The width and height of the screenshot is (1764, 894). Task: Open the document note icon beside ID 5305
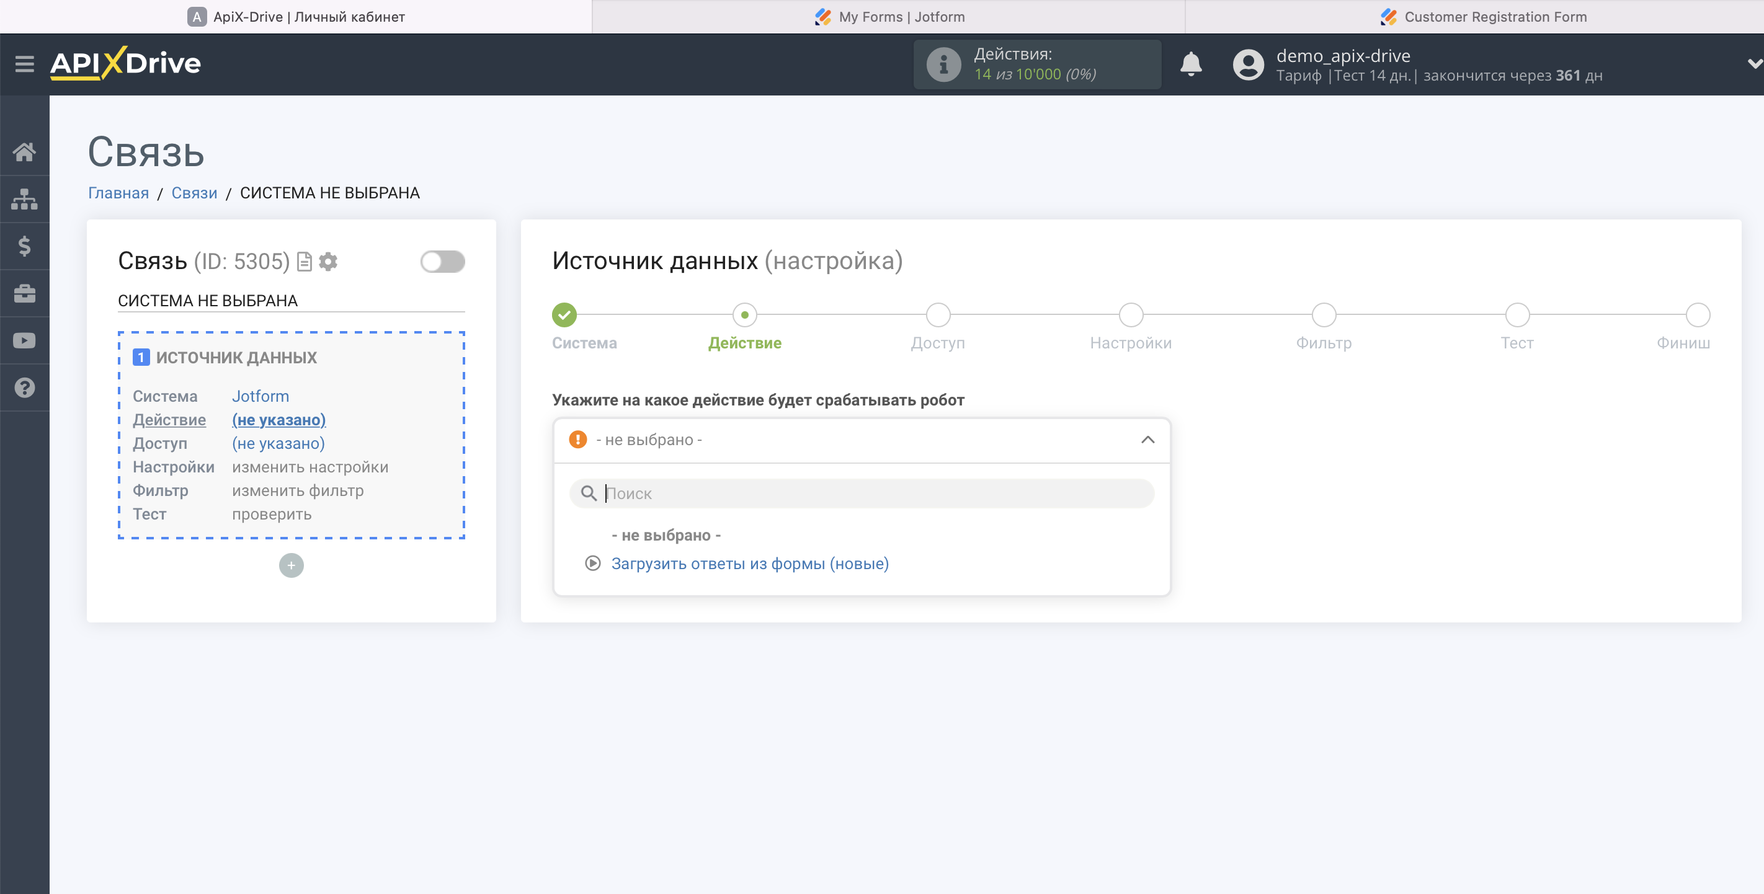tap(305, 262)
